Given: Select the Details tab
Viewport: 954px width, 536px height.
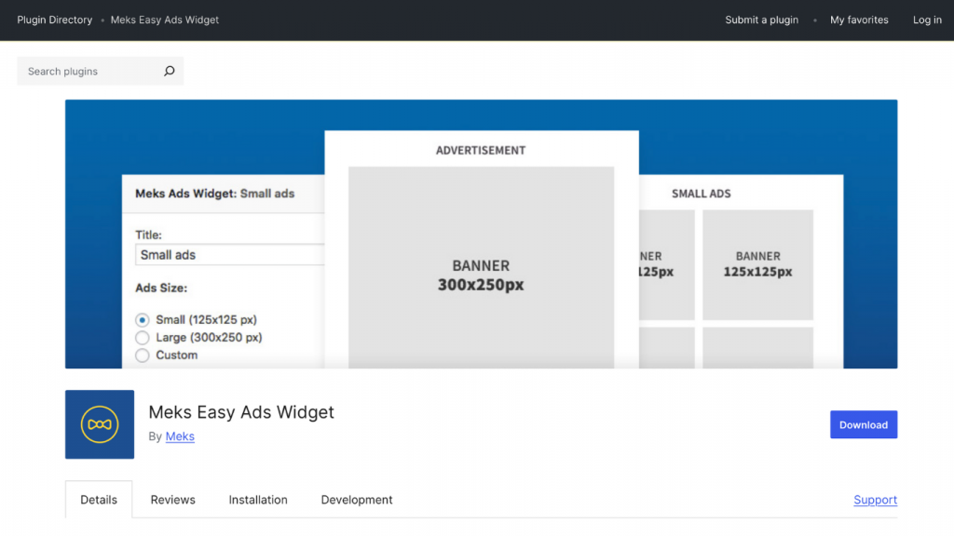Looking at the screenshot, I should click(x=98, y=499).
